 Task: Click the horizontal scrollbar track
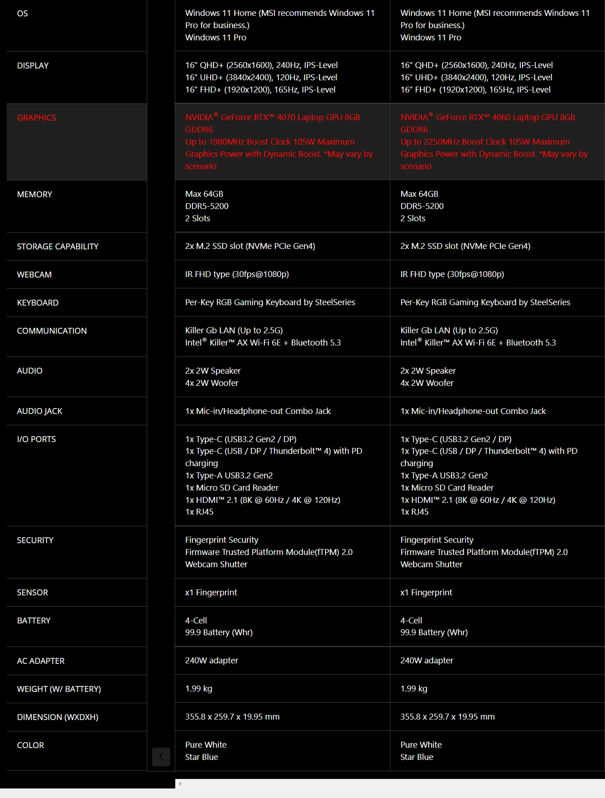(389, 783)
